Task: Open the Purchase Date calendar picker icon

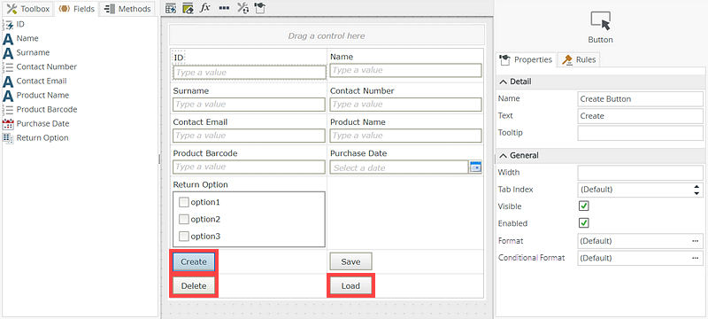Action: coord(475,167)
